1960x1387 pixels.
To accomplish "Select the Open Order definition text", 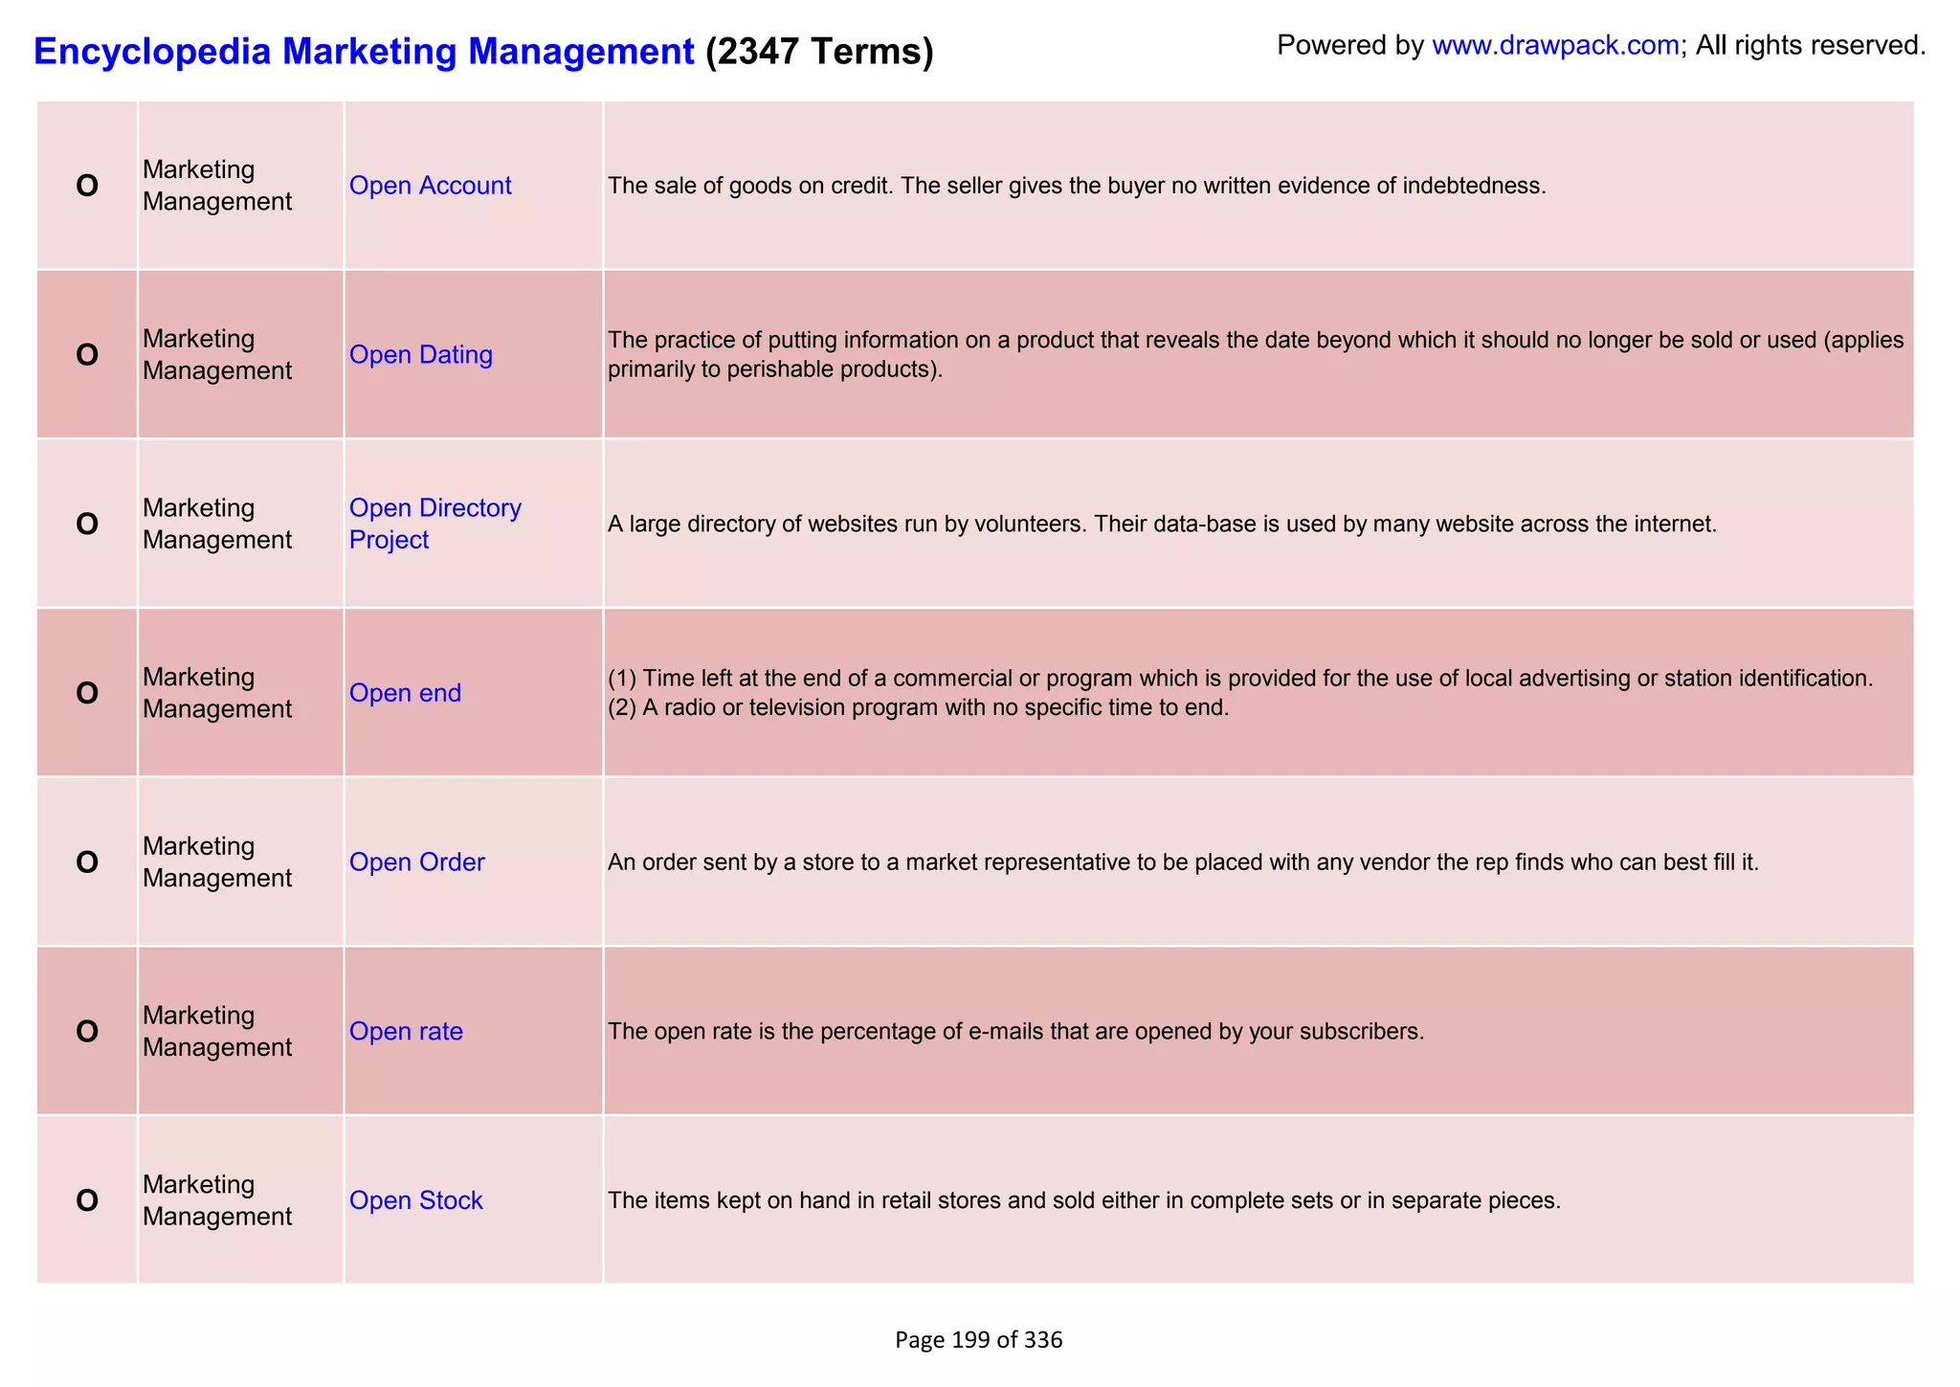I will tap(1183, 862).
